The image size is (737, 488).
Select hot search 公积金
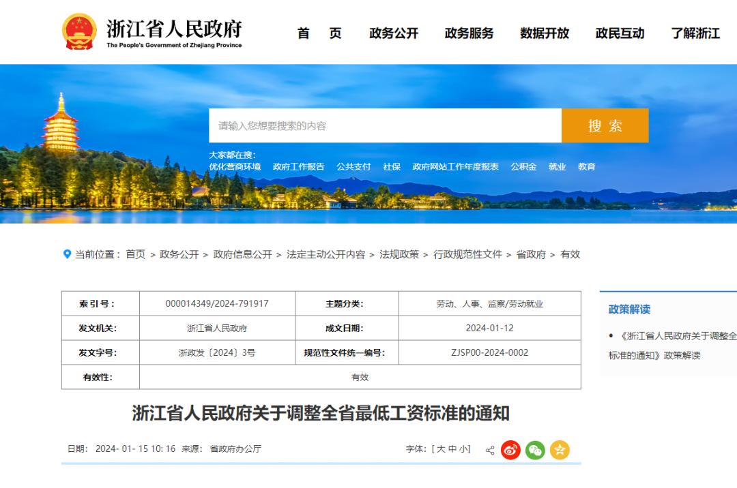click(523, 166)
